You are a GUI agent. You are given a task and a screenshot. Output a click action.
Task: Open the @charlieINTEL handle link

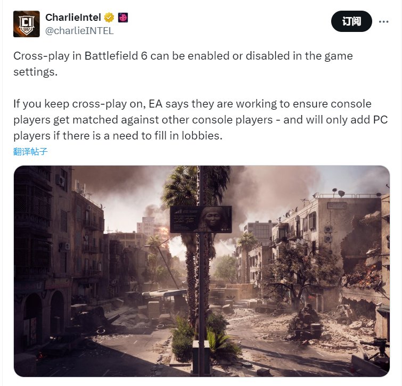coord(79,31)
